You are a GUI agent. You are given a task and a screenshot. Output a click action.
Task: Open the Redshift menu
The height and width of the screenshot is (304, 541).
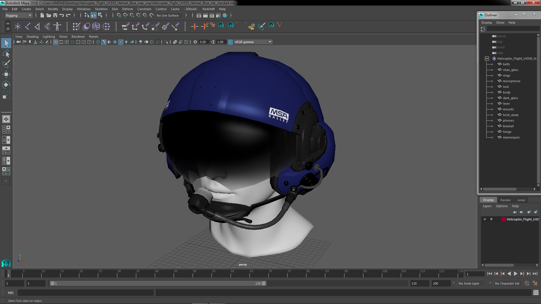click(209, 9)
